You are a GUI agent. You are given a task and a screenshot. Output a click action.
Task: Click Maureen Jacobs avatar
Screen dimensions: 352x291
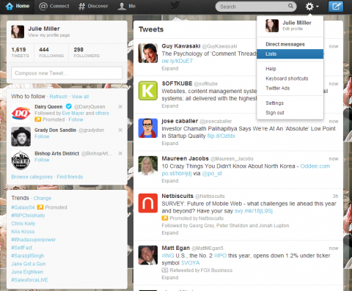pyautogui.click(x=148, y=166)
